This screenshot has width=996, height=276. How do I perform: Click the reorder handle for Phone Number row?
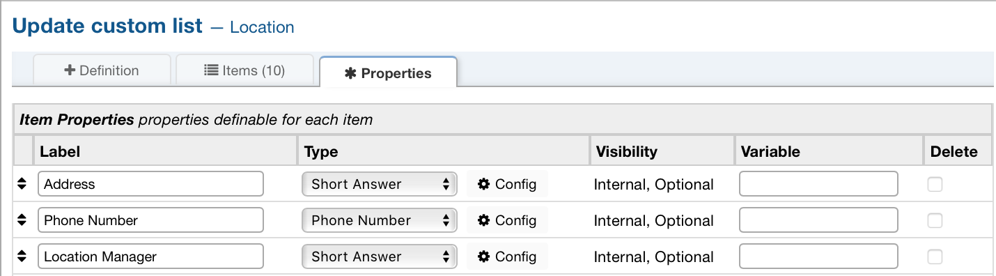pos(22,220)
